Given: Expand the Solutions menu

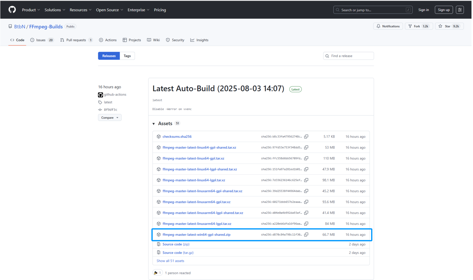Looking at the screenshot, I should (x=55, y=10).
